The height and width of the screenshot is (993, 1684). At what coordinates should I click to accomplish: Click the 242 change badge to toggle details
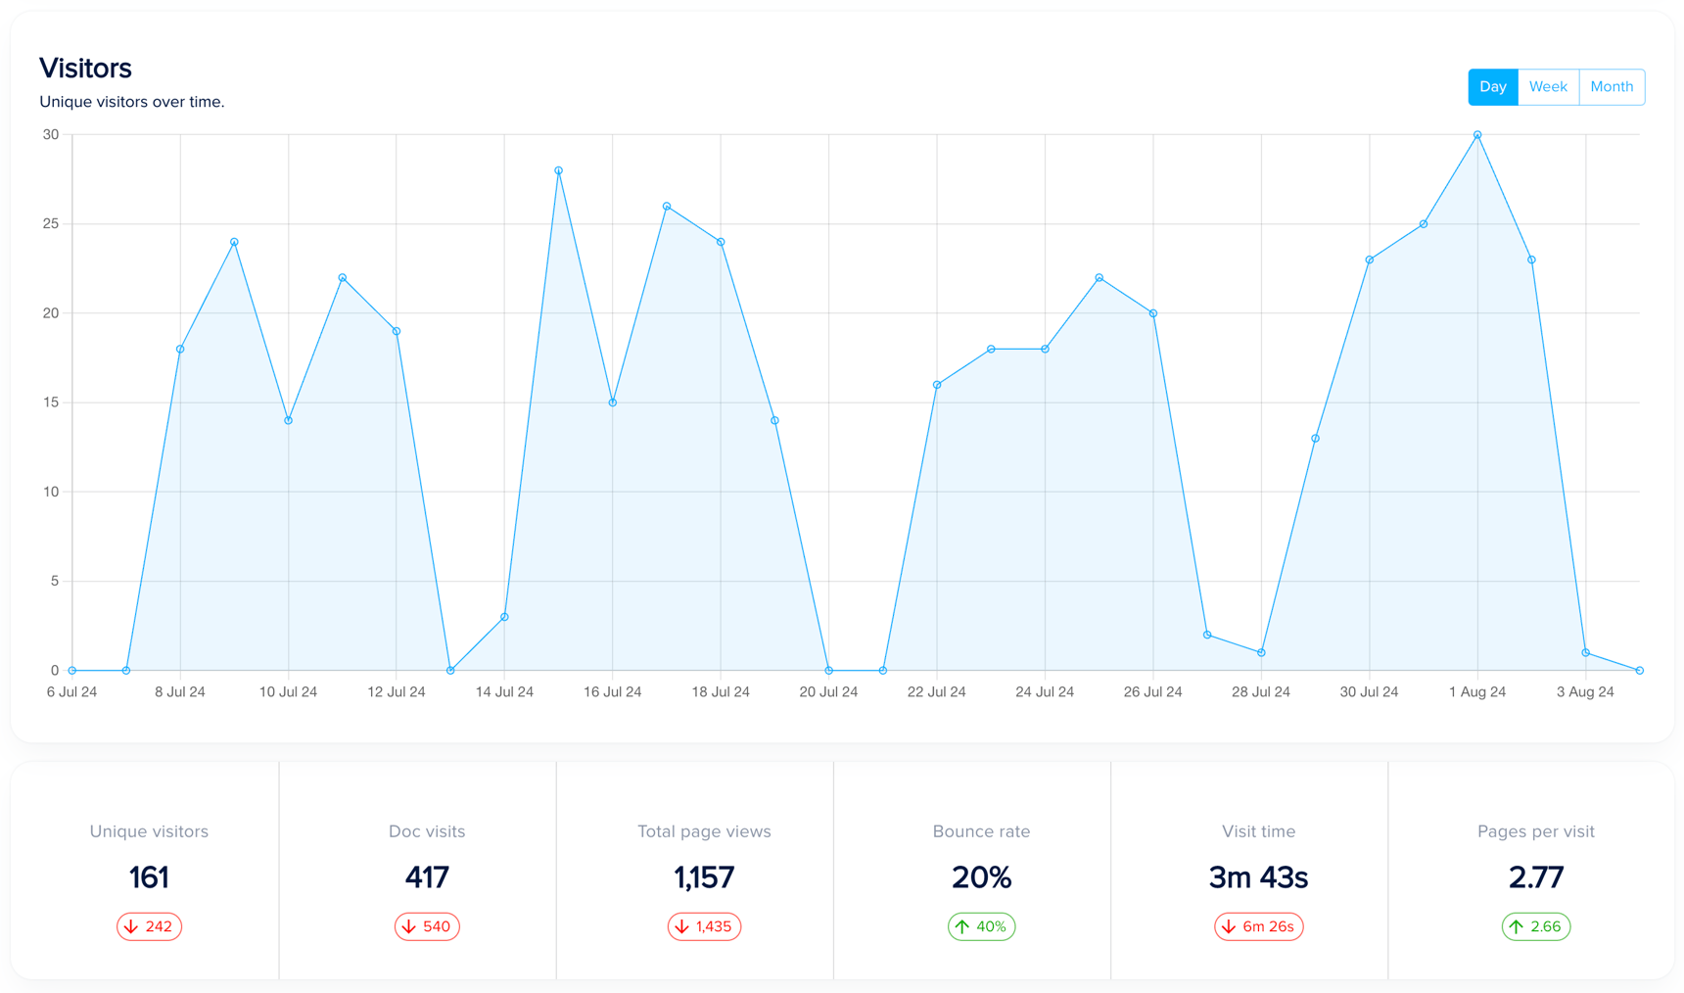point(149,925)
